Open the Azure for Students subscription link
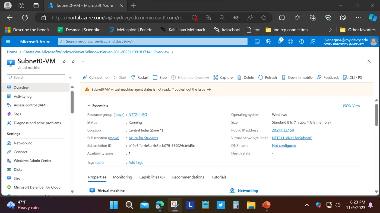The height and width of the screenshot is (213, 380). (x=143, y=138)
